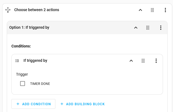Open the Choose between 2 actions overflow menu

click(165, 10)
